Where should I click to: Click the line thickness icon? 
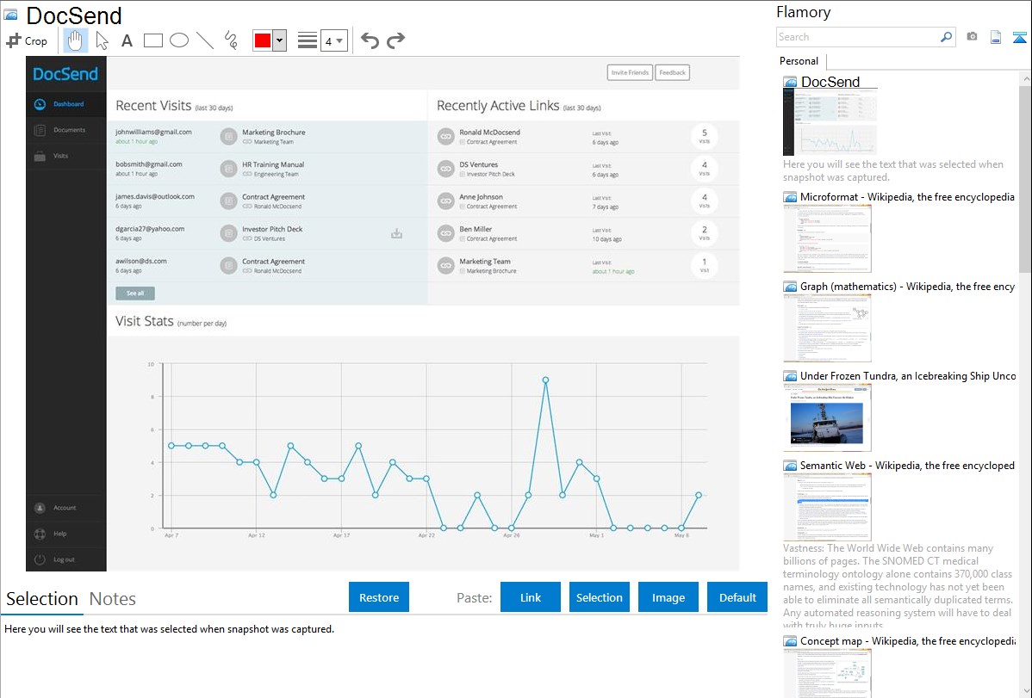[308, 40]
